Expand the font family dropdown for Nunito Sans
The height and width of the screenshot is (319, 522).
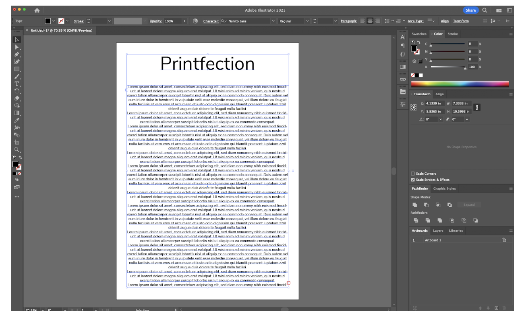273,21
